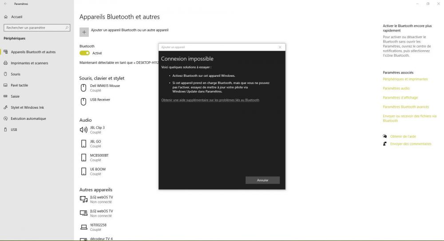Click the 16T002258 laptop icon
The width and height of the screenshot is (444, 241).
point(83,227)
